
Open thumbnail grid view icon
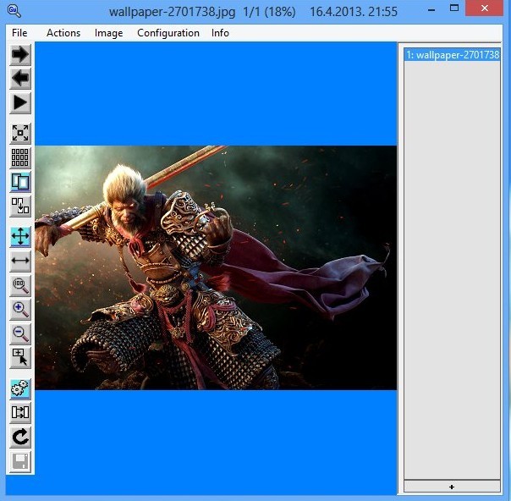tap(20, 157)
